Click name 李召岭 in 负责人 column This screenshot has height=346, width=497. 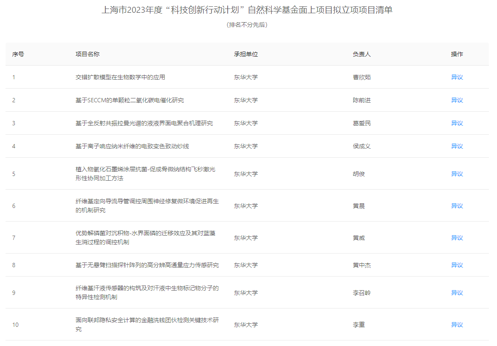coord(361,293)
